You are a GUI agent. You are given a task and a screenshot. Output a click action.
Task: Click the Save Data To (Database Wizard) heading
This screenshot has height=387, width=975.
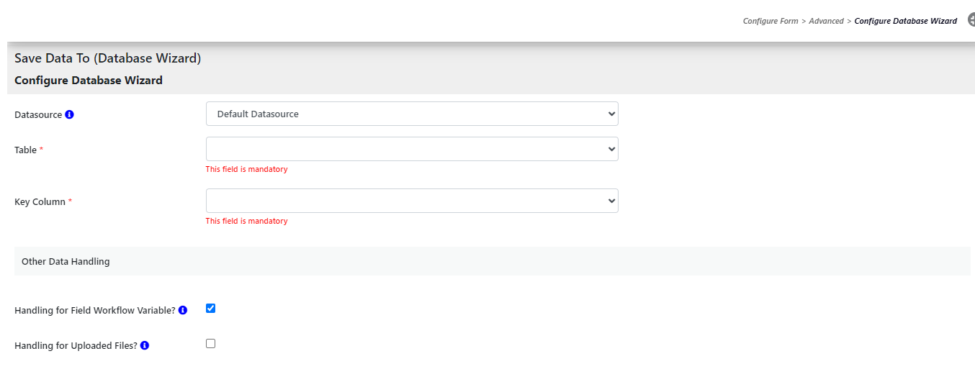(107, 58)
